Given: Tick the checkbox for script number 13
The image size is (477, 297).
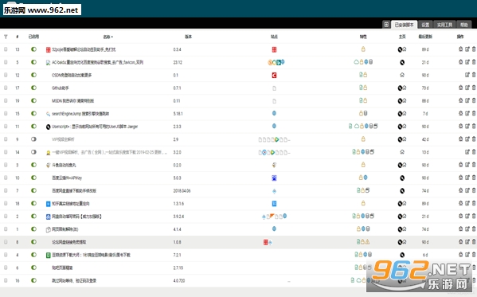Looking at the screenshot, I should (6, 49).
